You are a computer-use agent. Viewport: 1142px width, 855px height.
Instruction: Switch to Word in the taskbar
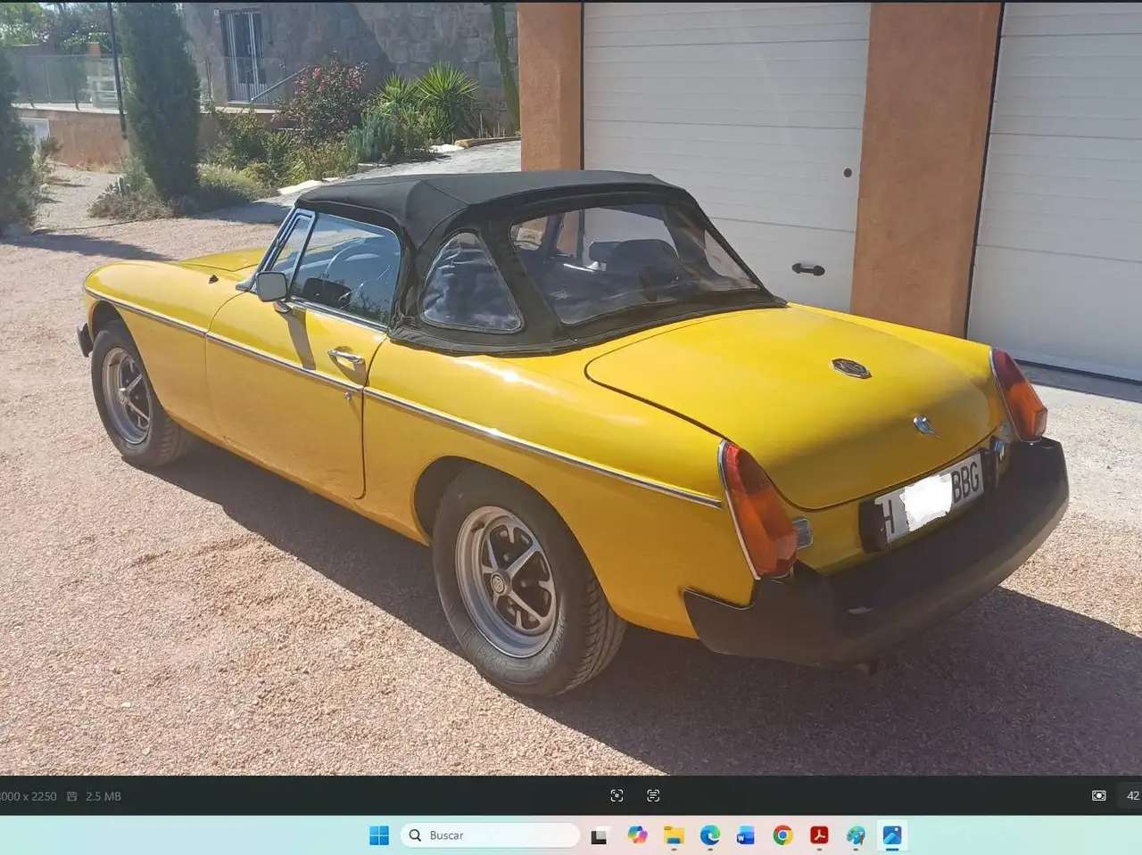(746, 835)
